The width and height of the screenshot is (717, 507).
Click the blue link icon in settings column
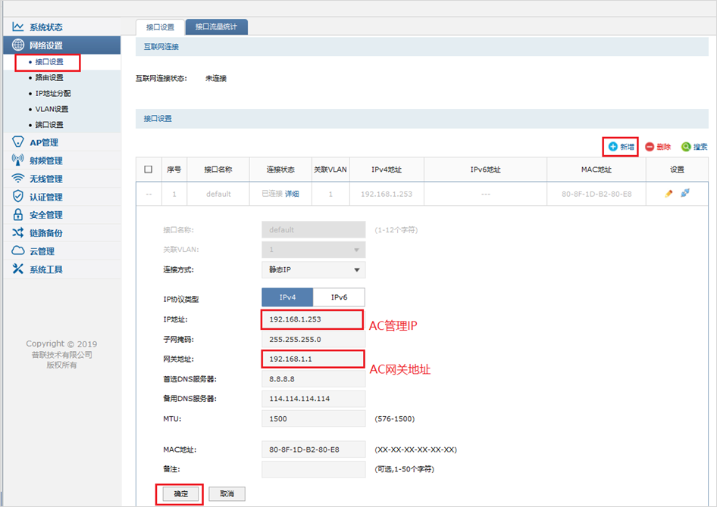pos(685,194)
